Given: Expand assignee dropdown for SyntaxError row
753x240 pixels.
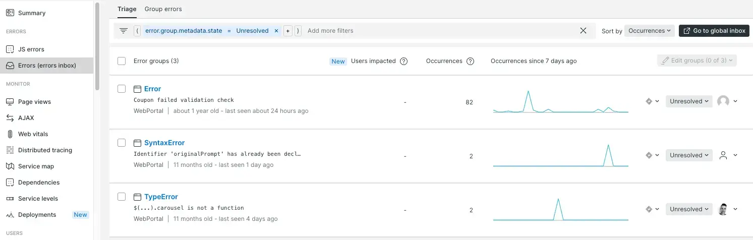Looking at the screenshot, I should tap(735, 155).
